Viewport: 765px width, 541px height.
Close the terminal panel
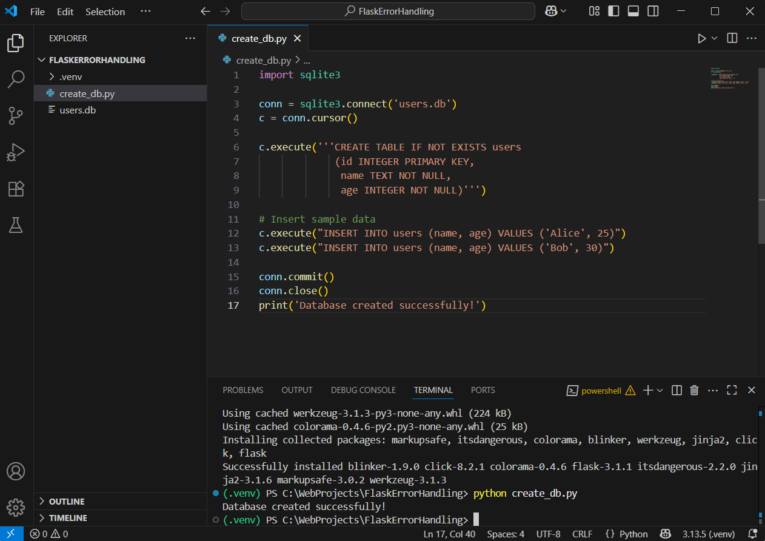[752, 391]
